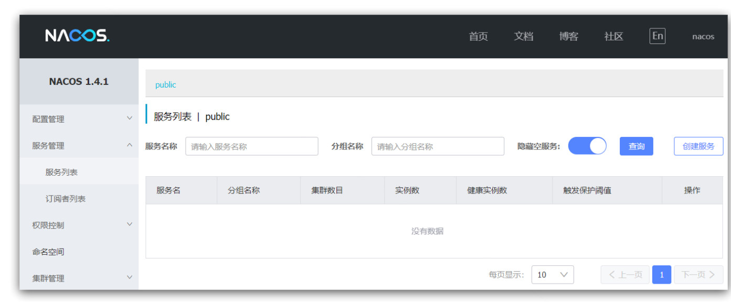Open 订阅者列表 in the sidebar
731x302 pixels.
click(79, 199)
